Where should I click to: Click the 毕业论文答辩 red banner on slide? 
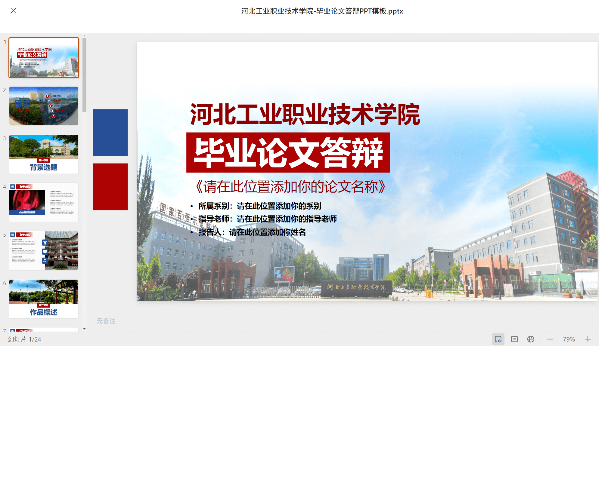coord(288,152)
